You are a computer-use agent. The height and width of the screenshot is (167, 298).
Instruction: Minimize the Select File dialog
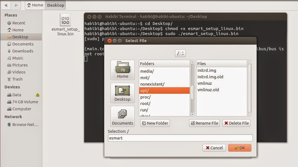click(114, 41)
